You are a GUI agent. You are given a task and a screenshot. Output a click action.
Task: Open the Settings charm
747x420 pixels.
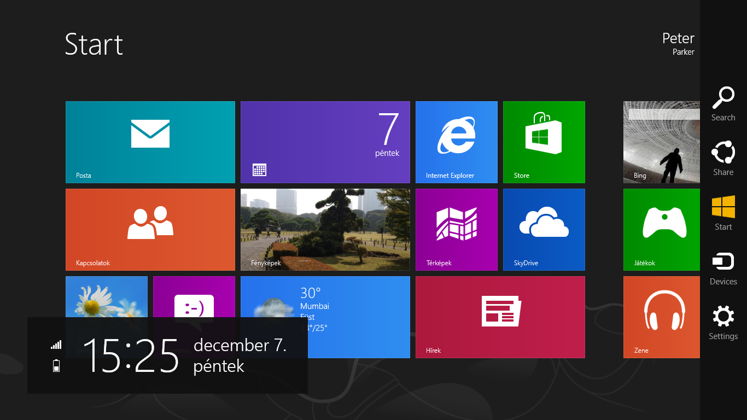pyautogui.click(x=723, y=323)
